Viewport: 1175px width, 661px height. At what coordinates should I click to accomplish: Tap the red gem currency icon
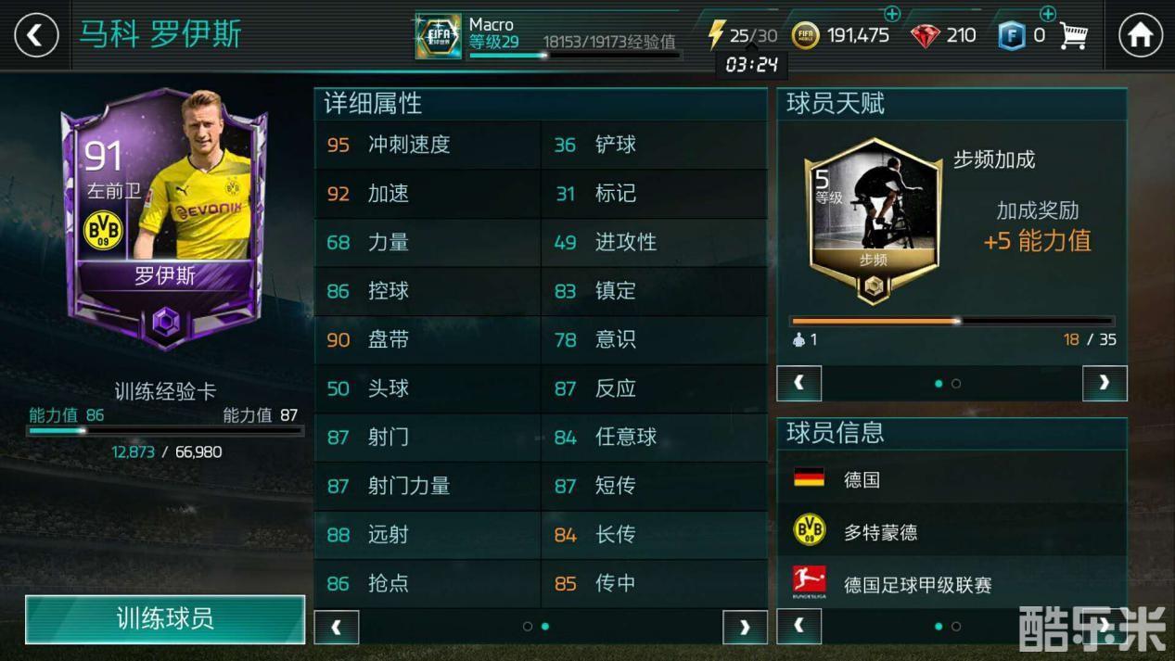click(925, 36)
